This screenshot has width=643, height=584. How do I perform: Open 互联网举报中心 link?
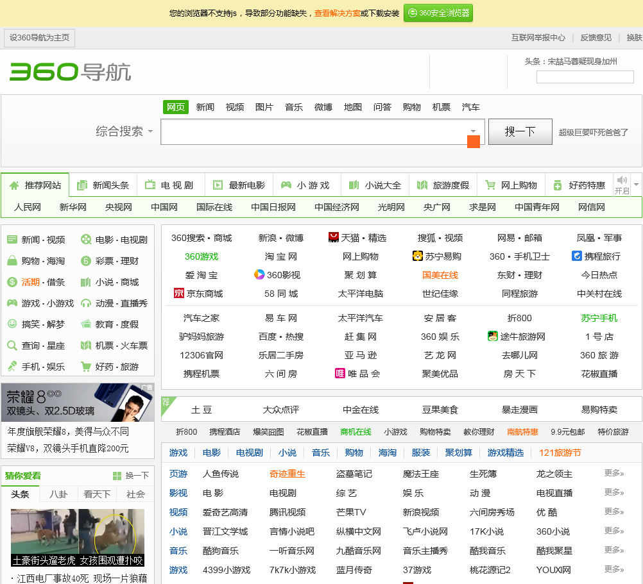538,38
